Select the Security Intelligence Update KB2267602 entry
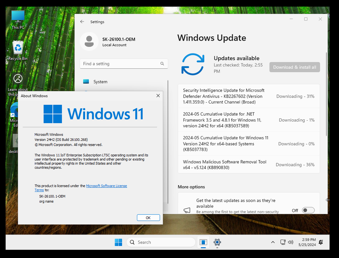Viewport: 339px width, 258px height. tap(249, 96)
